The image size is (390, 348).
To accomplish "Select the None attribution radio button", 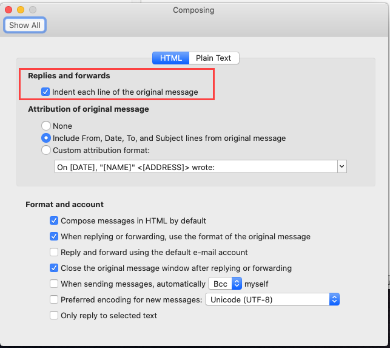I will [46, 126].
